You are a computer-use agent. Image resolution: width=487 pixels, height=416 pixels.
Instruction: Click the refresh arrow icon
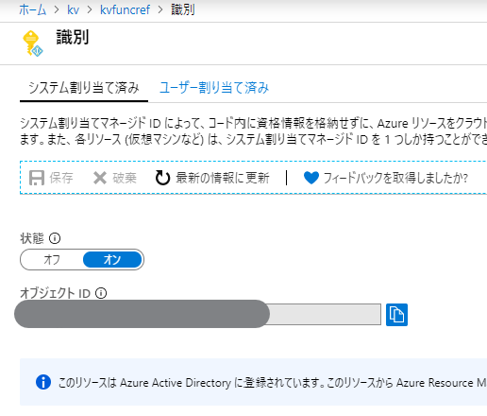(162, 178)
